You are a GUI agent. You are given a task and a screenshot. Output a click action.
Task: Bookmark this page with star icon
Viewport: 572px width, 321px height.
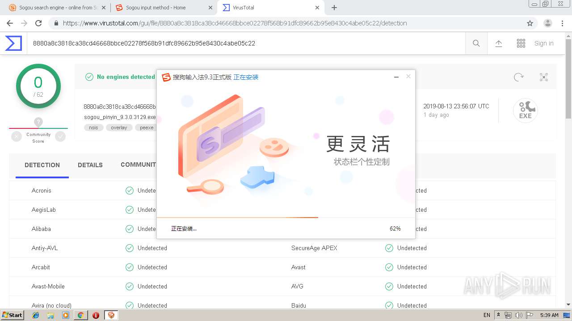530,23
